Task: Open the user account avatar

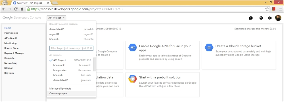Action: [x=278, y=18]
